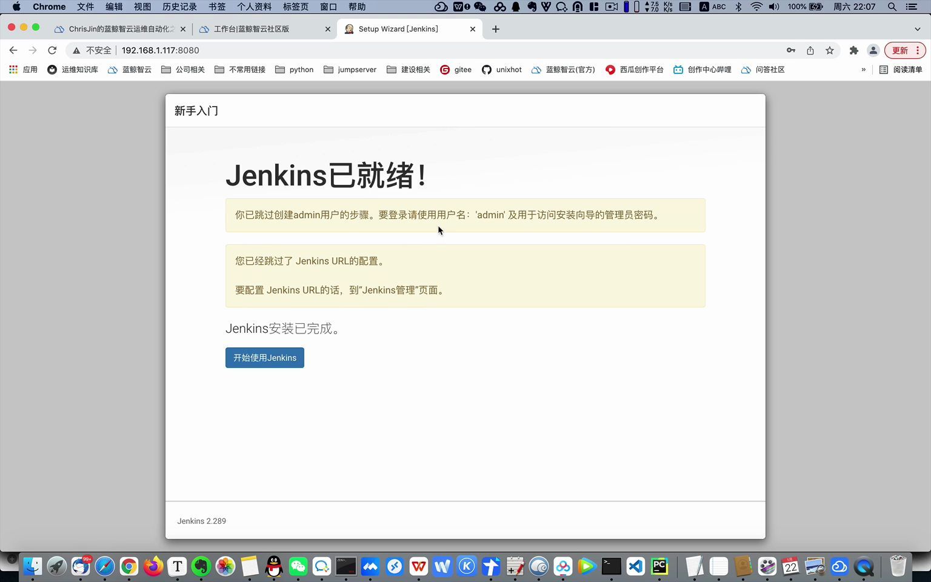This screenshot has width=931, height=582.
Task: Open the Chrome profile avatar
Action: [873, 50]
